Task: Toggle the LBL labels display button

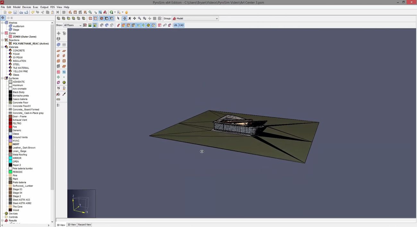Action: tap(176, 25)
